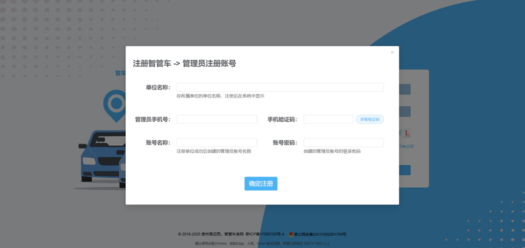The width and height of the screenshot is (525, 248).
Task: Click into the 账号名称 field
Action: click(216, 143)
